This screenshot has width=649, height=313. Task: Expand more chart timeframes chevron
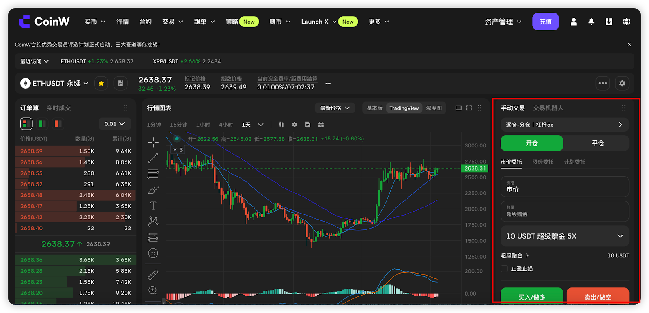tap(261, 125)
